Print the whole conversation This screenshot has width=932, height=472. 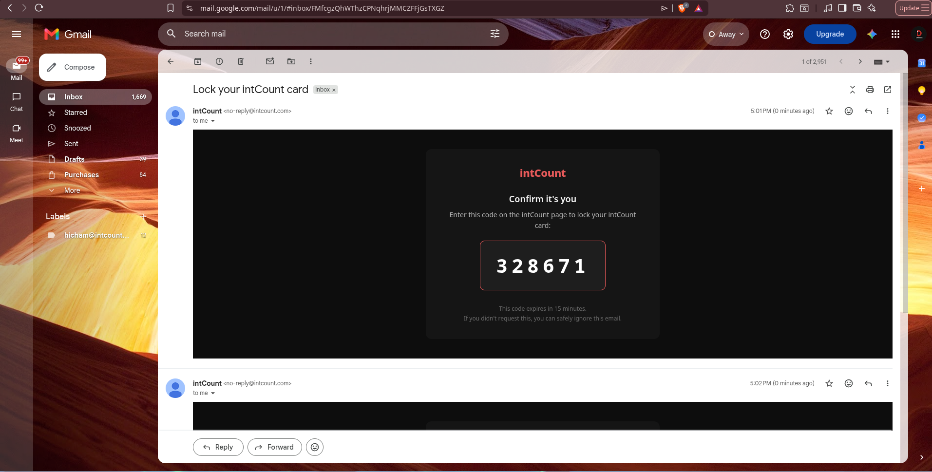[870, 90]
